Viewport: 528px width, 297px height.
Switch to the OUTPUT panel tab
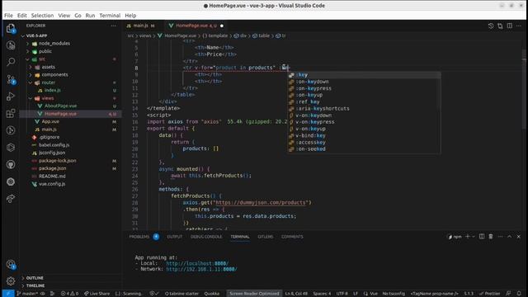pos(174,237)
